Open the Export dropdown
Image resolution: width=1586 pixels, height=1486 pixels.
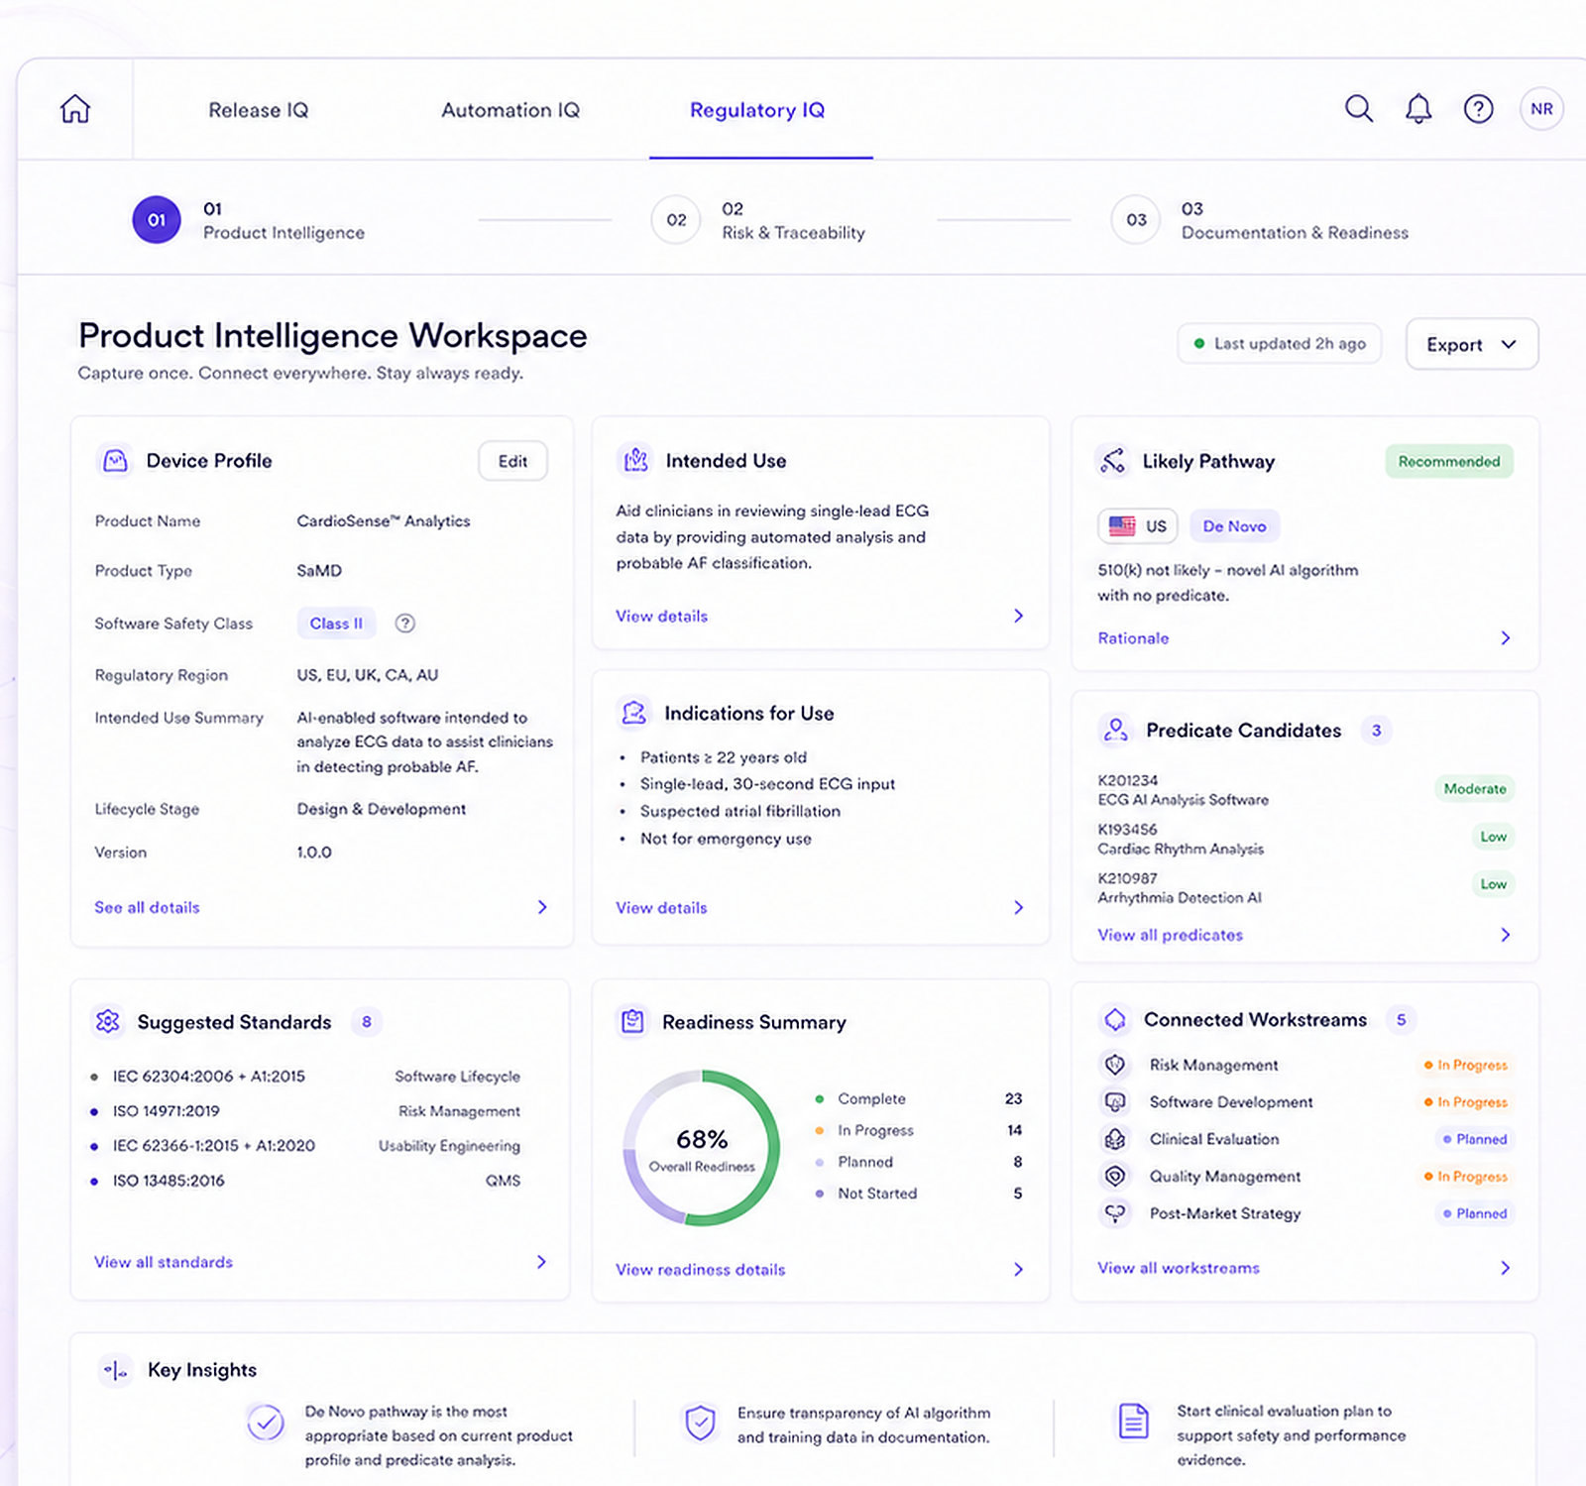1472,344
